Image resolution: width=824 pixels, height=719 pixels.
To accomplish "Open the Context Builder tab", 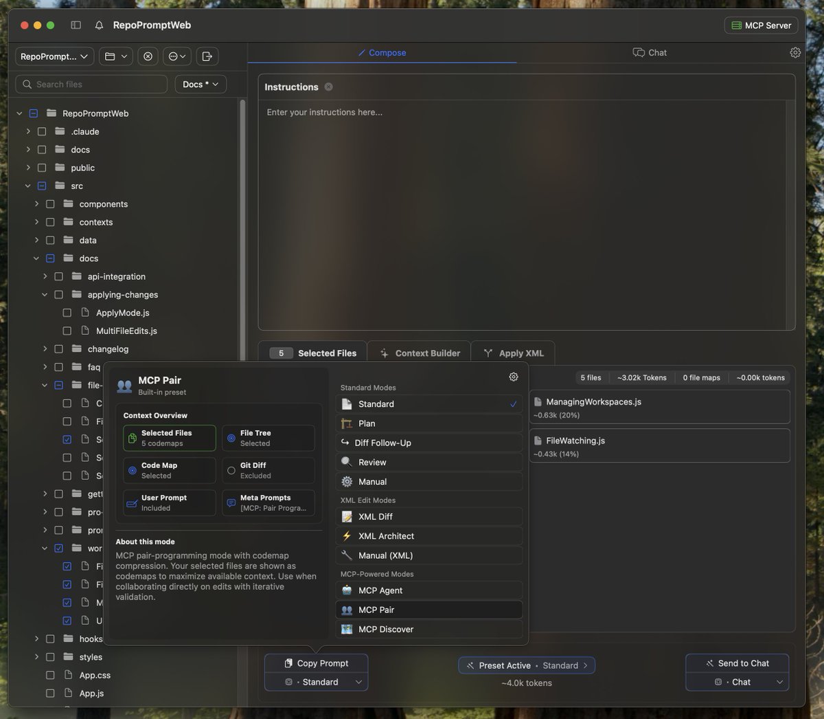I will 420,353.
